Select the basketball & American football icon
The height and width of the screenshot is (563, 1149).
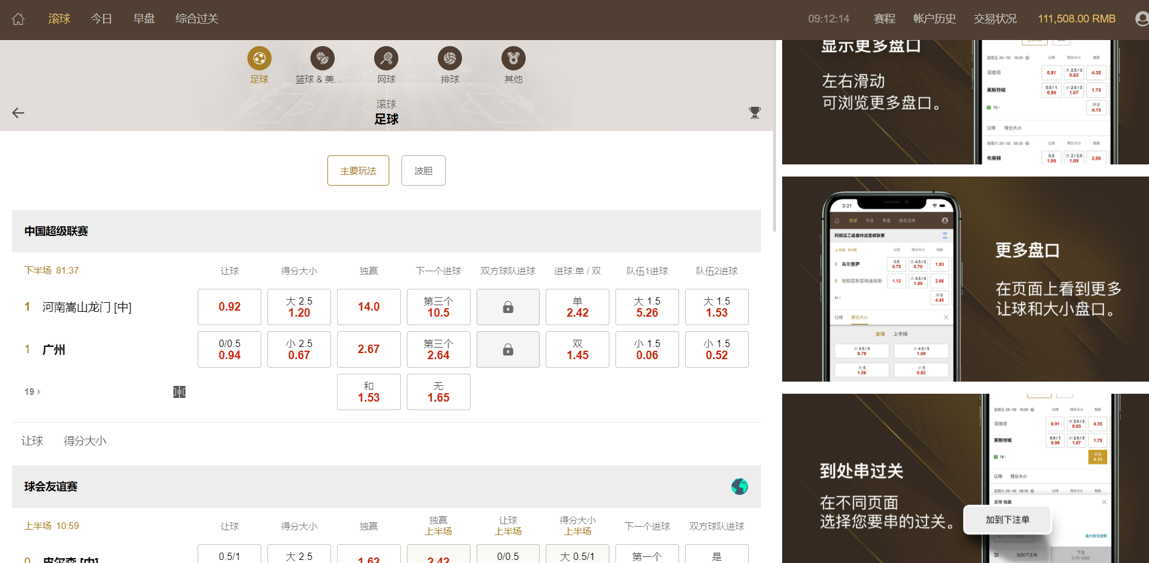point(323,58)
